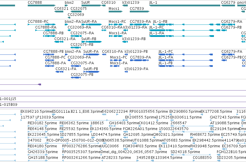Select the CG7839 gene label
Image resolution: width=246 pixels, height=162 pixels.
tap(137, 8)
